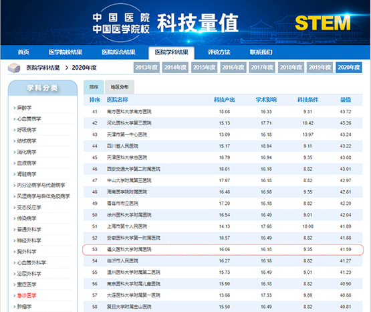Screen dimensions: 371x312
Task: Open the highlighted 急诊医学 category
Action: (27, 295)
